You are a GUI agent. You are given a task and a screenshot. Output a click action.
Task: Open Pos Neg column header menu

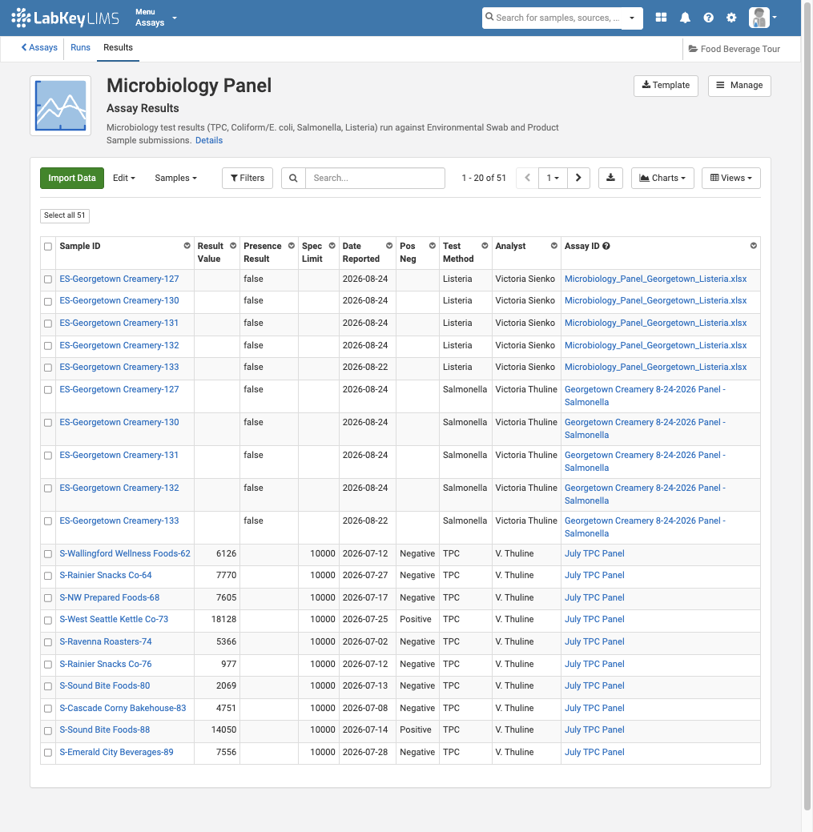point(433,246)
